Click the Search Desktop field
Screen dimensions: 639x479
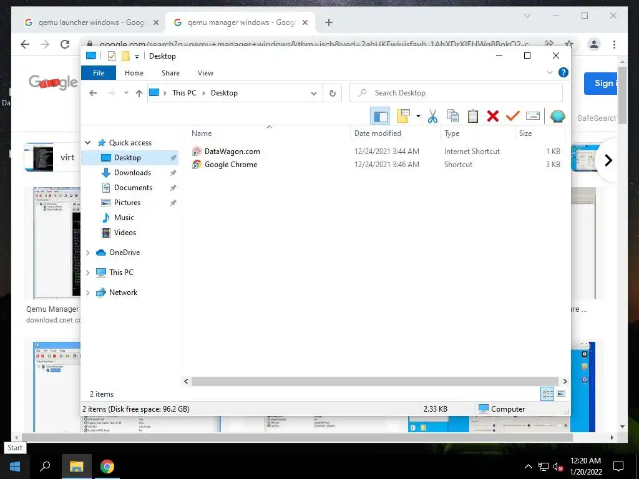[x=456, y=93]
